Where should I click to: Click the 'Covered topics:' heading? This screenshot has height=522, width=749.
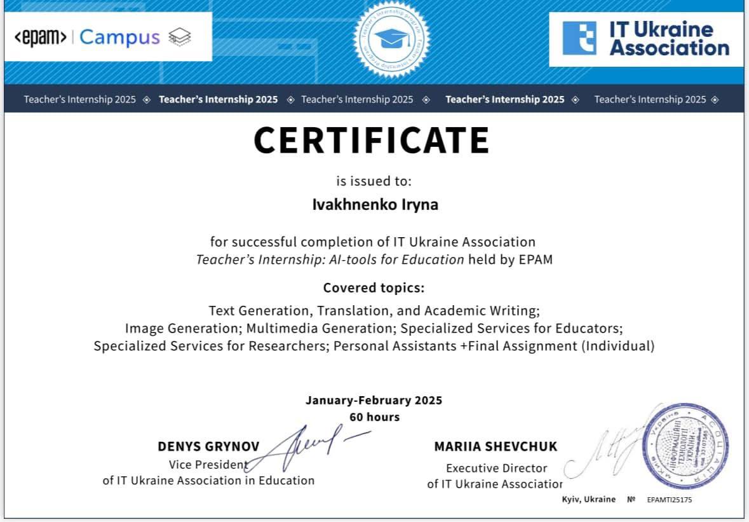point(374,288)
